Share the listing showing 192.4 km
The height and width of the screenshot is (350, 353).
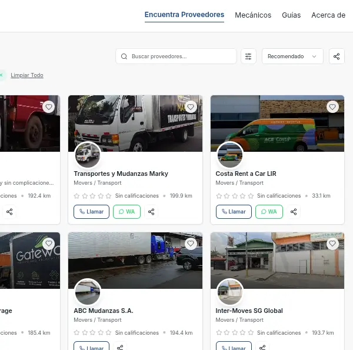(9, 212)
